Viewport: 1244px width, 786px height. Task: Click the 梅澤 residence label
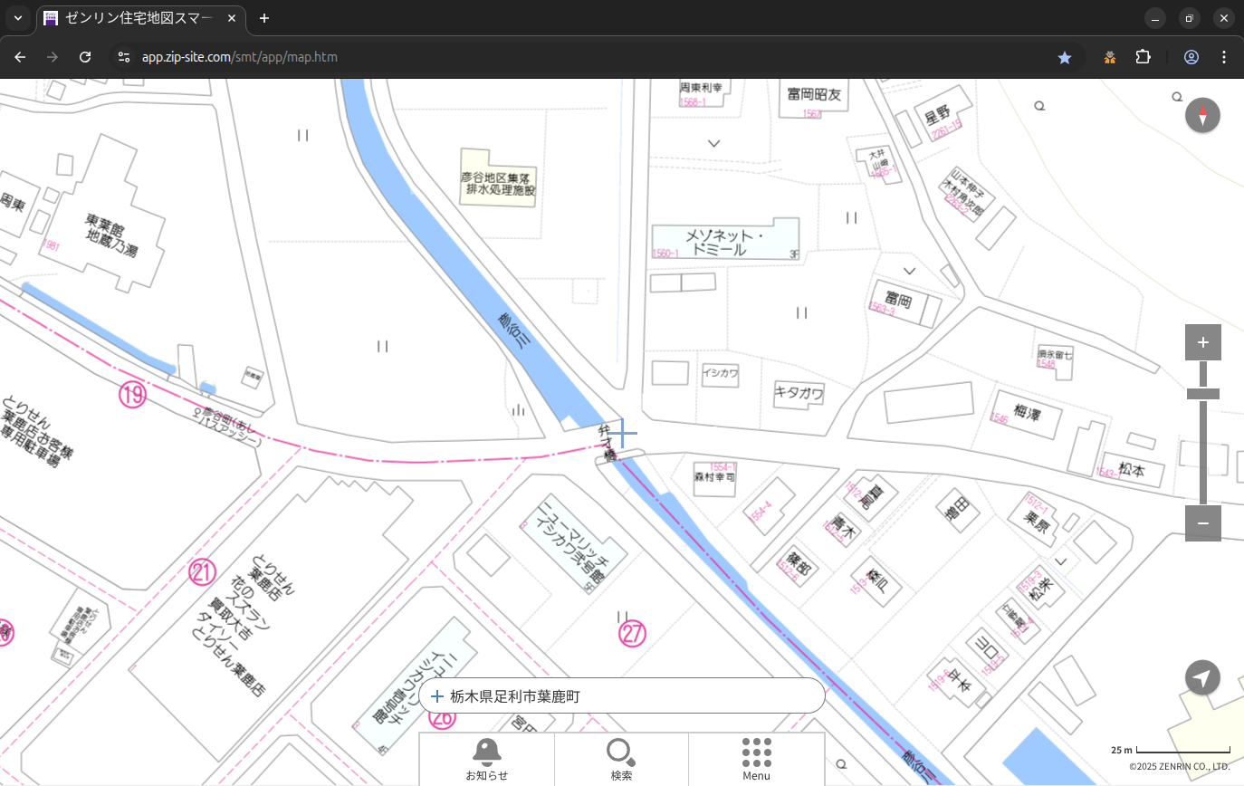[x=1028, y=414]
